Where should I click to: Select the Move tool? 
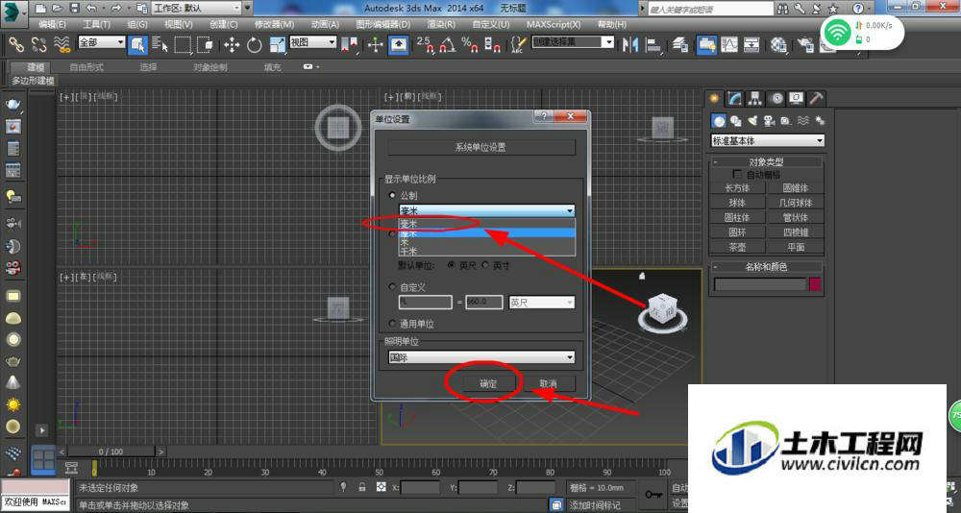coord(231,44)
